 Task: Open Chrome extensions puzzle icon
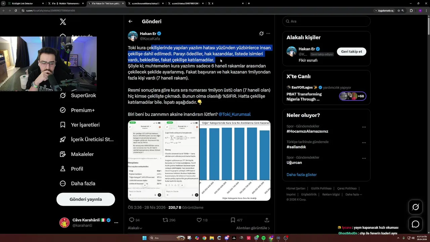pos(411,10)
